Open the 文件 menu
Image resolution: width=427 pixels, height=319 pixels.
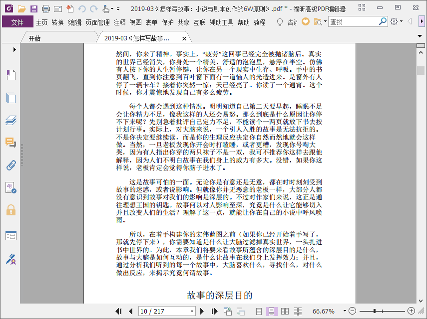tap(17, 22)
